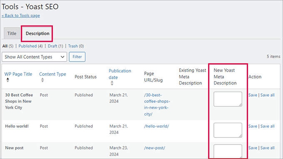Show All (5) items filter

click(8, 46)
